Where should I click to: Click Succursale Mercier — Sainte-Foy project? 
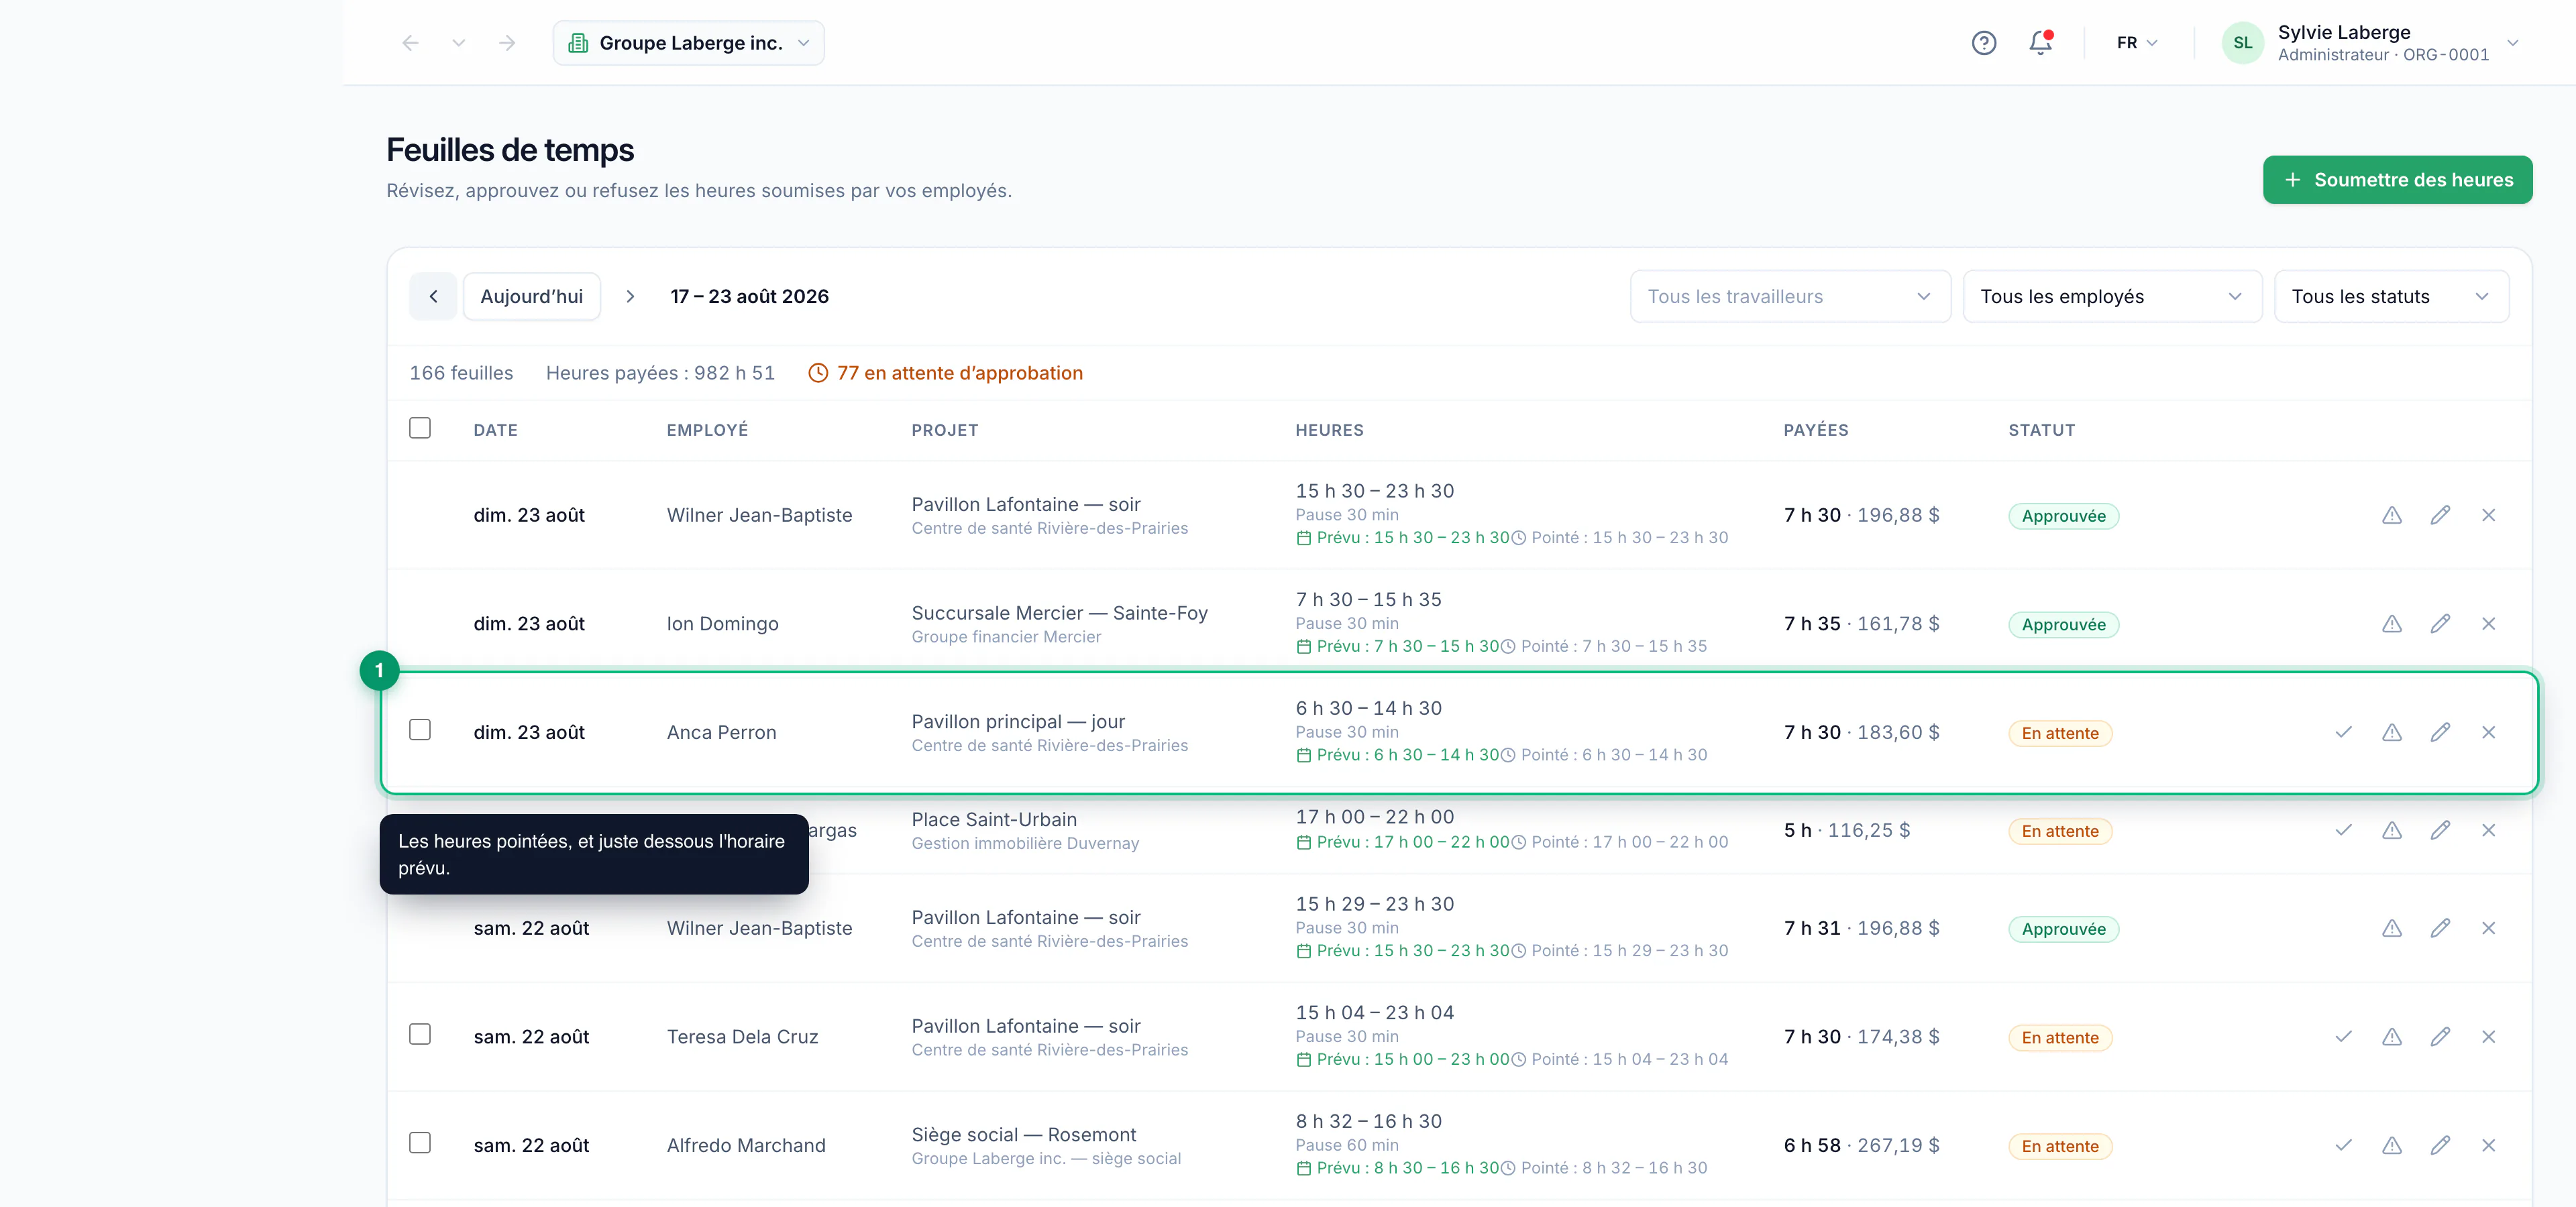1059,612
